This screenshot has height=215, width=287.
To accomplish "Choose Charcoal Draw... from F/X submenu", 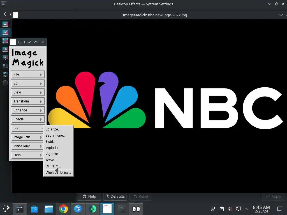I will coord(58,172).
